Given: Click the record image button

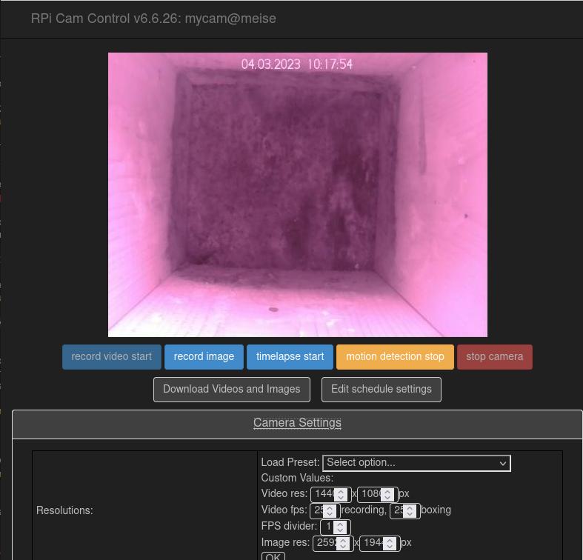Looking at the screenshot, I should [204, 357].
